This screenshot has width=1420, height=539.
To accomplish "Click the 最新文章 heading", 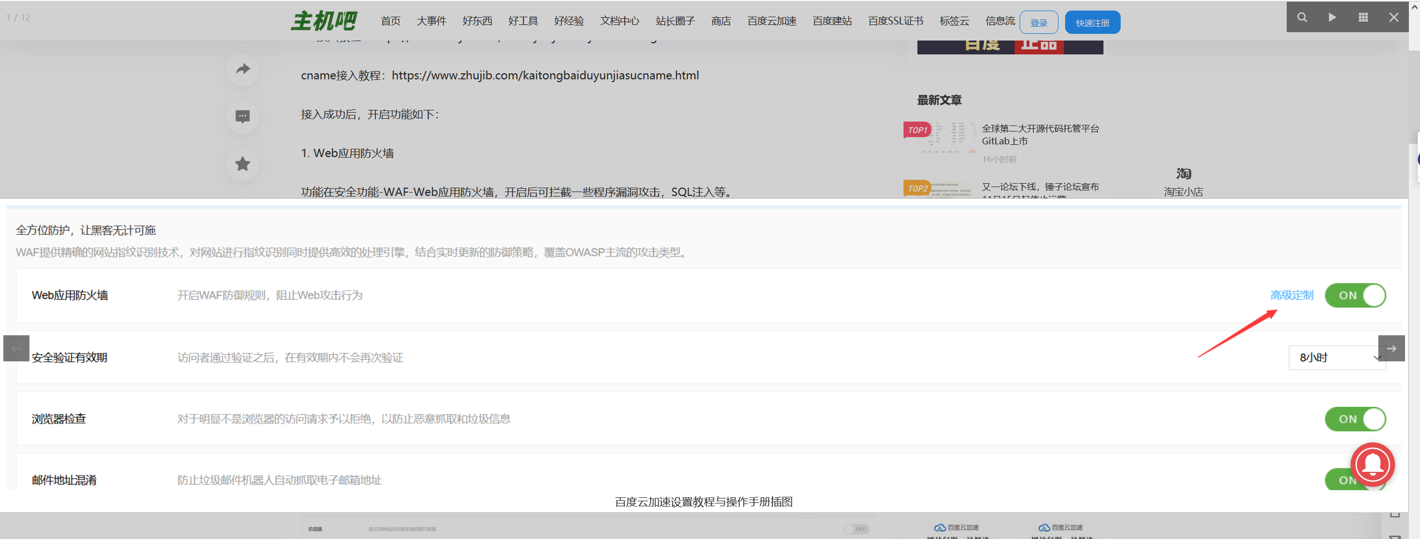I will pyautogui.click(x=939, y=100).
